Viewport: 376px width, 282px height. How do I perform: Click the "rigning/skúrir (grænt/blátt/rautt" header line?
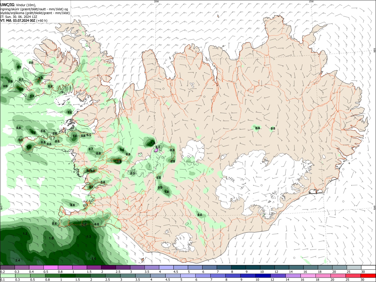pos(34,9)
